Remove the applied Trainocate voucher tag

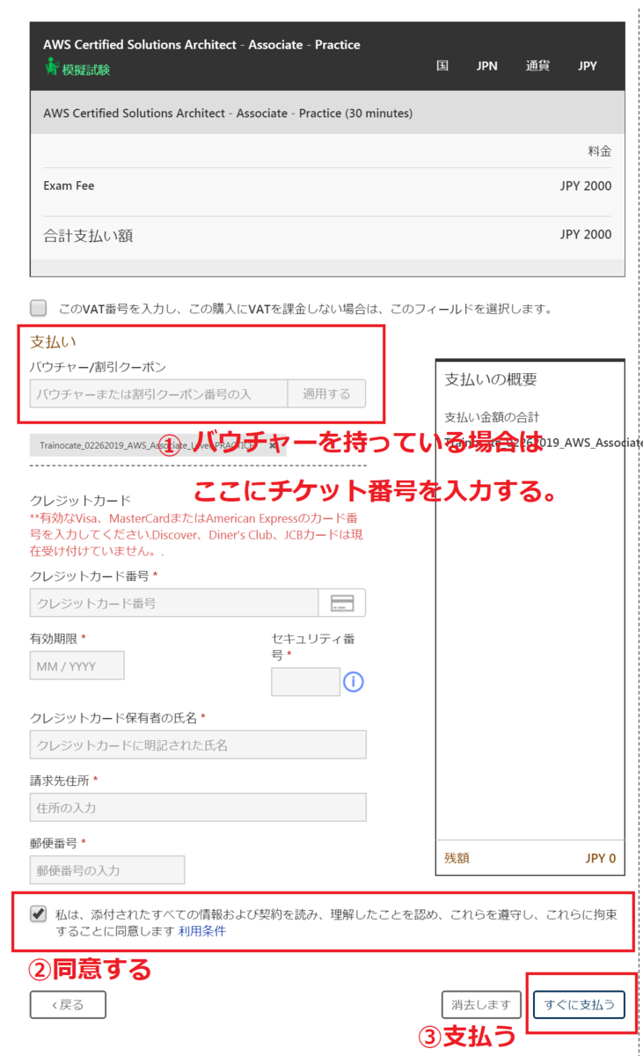click(x=273, y=445)
